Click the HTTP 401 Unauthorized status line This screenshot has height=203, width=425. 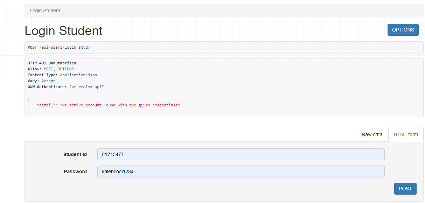click(x=52, y=63)
